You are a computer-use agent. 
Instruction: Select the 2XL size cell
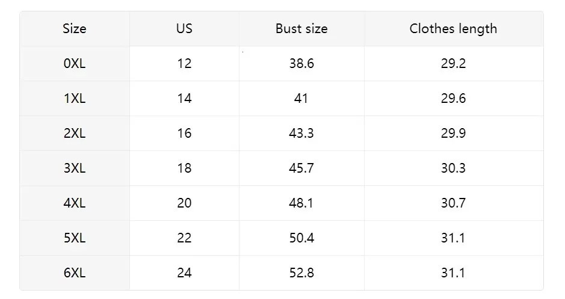click(75, 133)
